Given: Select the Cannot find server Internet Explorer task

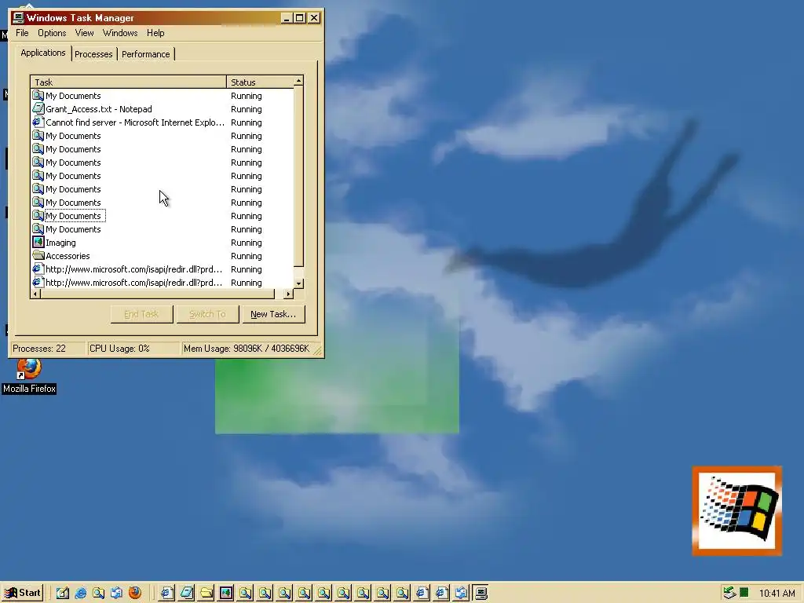Looking at the screenshot, I should [x=162, y=122].
